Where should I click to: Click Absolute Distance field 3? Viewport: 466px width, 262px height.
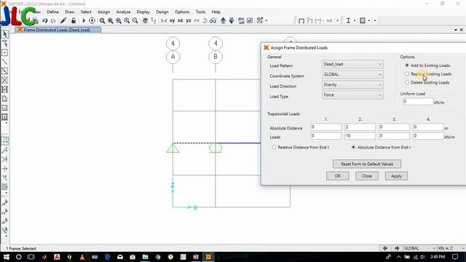coord(394,127)
